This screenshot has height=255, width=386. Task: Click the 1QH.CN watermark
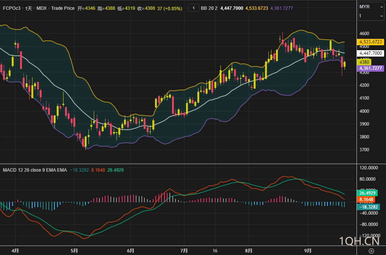(359, 241)
